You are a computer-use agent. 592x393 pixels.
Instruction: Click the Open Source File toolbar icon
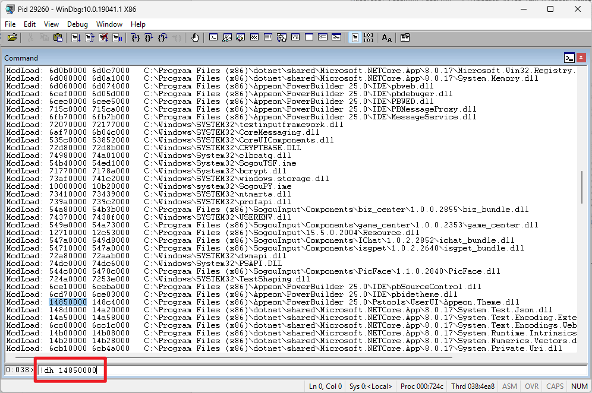[x=12, y=38]
